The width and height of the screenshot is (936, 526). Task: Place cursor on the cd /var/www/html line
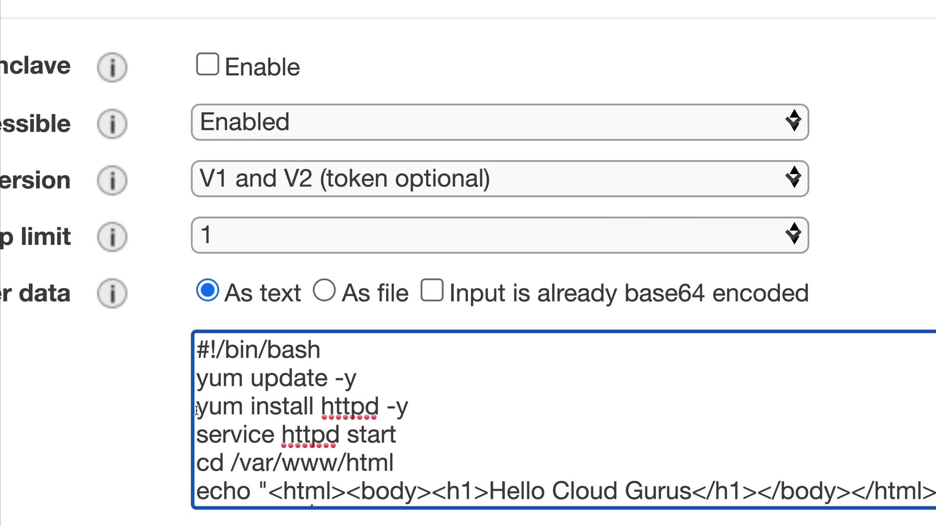[x=294, y=463]
